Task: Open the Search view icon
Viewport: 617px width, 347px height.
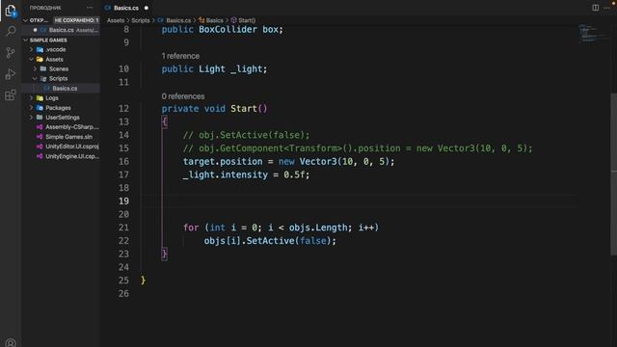Action: click(11, 31)
